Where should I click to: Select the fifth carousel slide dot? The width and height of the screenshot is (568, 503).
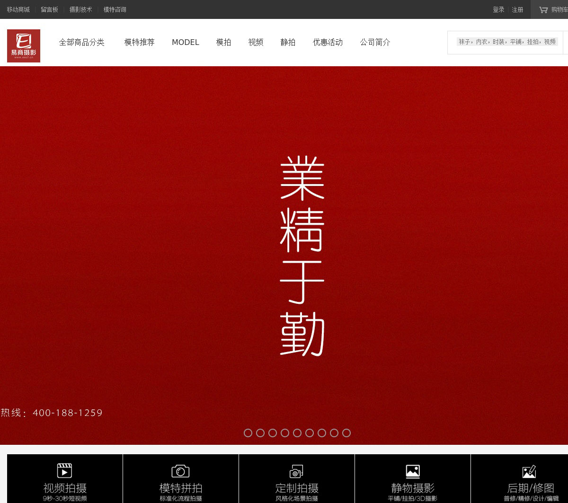tap(297, 433)
